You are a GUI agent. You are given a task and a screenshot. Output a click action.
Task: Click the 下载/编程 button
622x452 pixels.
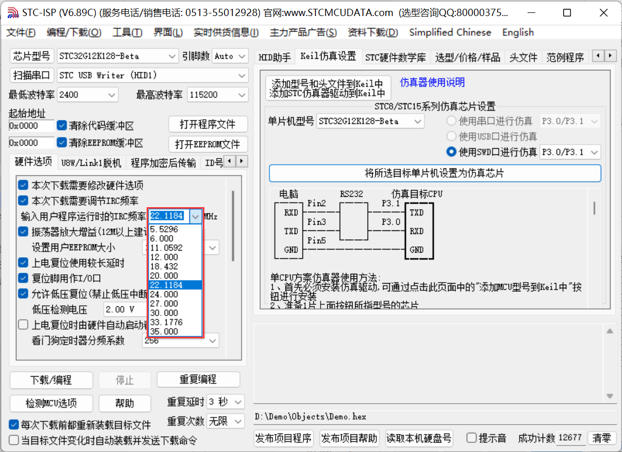pyautogui.click(x=51, y=380)
